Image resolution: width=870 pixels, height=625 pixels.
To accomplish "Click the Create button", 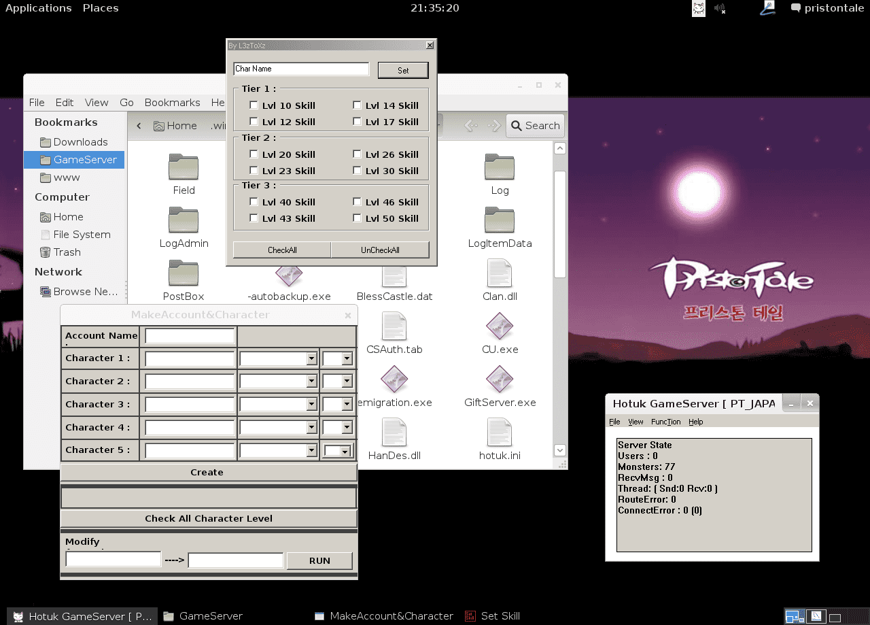I will click(x=209, y=472).
